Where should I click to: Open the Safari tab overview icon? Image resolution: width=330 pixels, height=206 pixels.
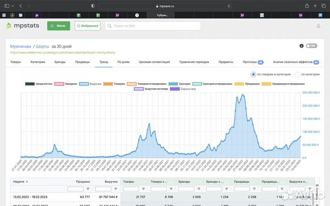tap(324, 6)
